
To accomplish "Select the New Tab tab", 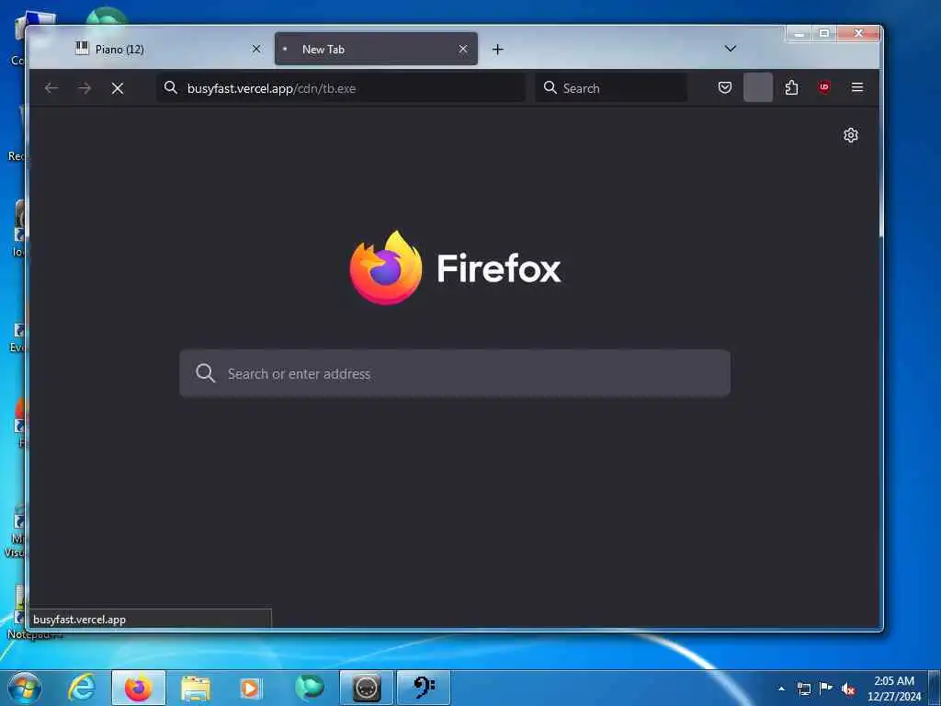I will tap(376, 49).
